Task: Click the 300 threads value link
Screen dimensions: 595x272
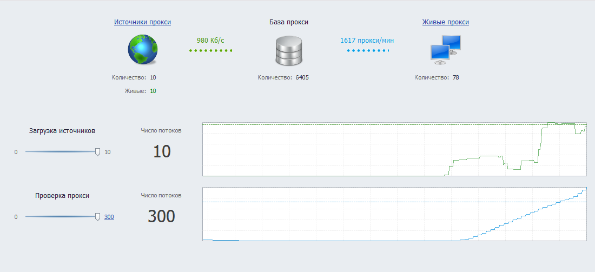Action: (109, 217)
